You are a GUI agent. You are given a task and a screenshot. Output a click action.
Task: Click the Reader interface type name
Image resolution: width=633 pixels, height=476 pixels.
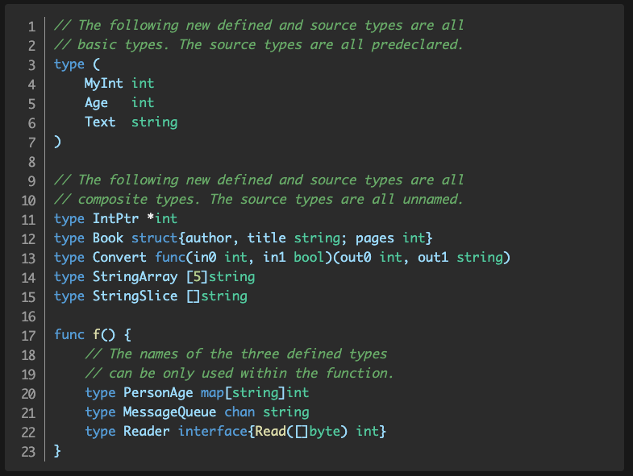147,432
